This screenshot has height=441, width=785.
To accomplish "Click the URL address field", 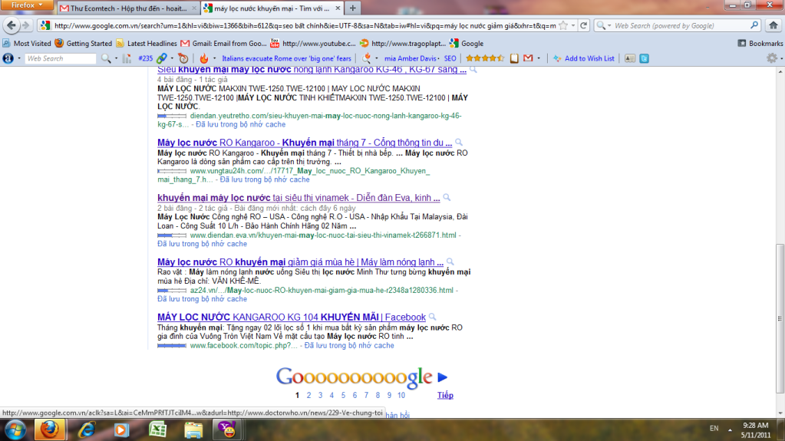I will (x=305, y=25).
